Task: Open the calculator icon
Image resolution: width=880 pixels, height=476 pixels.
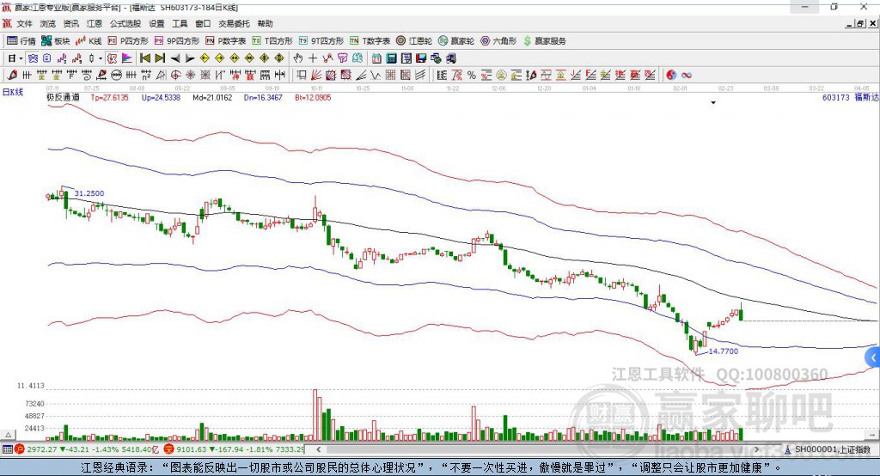Action: click(391, 58)
